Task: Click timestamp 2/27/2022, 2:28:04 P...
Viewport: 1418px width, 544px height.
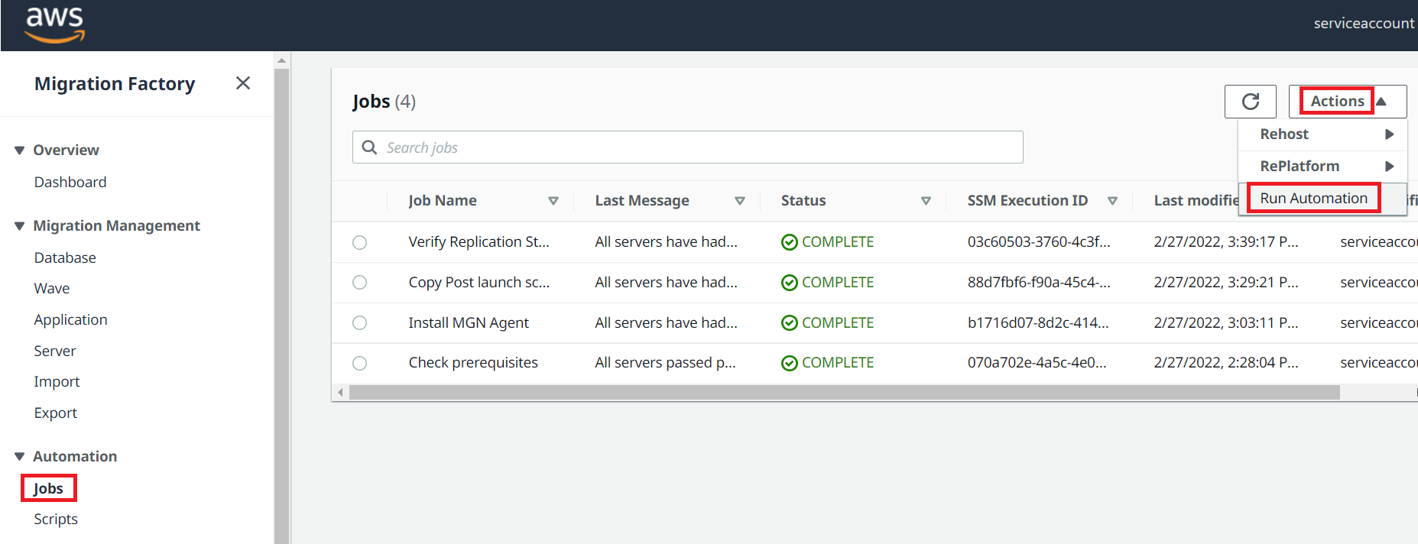Action: point(1226,363)
